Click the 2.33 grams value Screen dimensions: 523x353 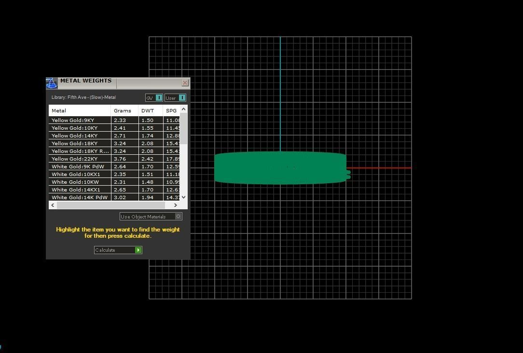pos(120,121)
